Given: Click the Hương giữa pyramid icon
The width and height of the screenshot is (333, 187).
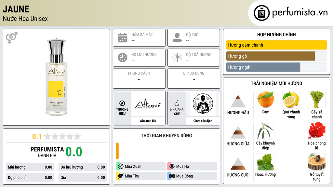Looking at the screenshot, I should [x=238, y=132].
